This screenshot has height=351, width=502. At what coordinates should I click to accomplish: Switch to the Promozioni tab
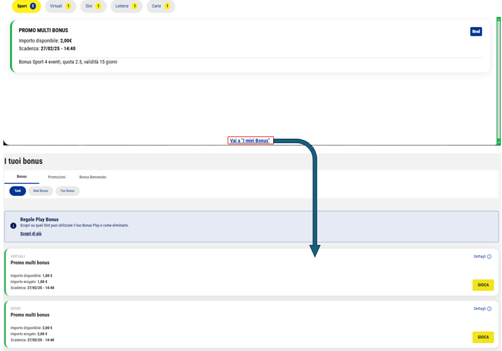point(56,177)
